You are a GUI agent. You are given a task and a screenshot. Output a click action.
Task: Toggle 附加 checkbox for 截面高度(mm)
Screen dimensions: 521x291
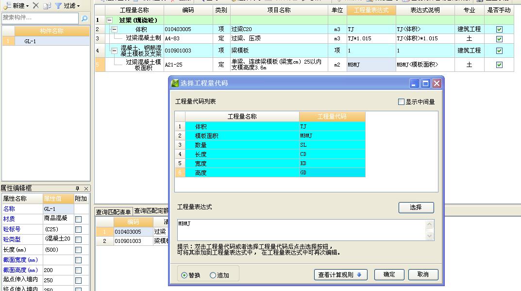click(78, 271)
